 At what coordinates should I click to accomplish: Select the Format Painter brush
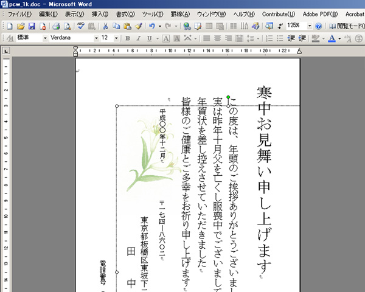point(139,26)
